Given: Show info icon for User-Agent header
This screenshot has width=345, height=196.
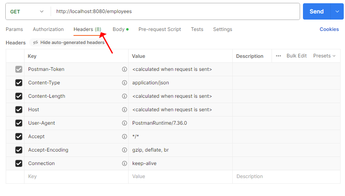Looking at the screenshot, I should 124,123.
